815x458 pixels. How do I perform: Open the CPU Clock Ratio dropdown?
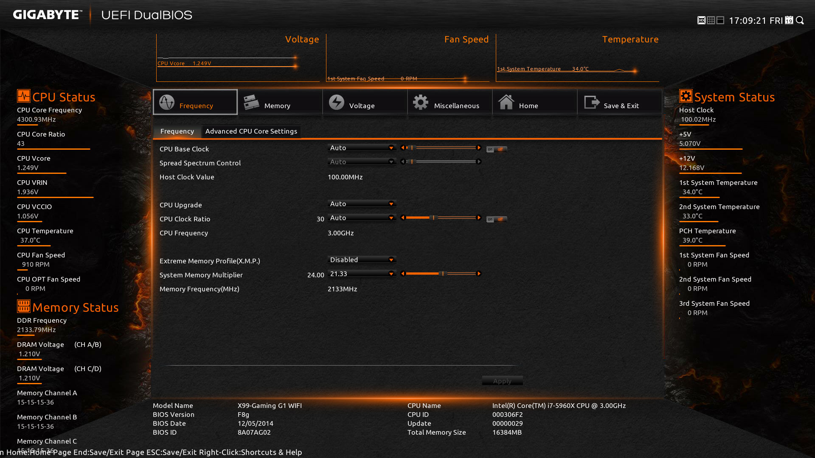[362, 218]
